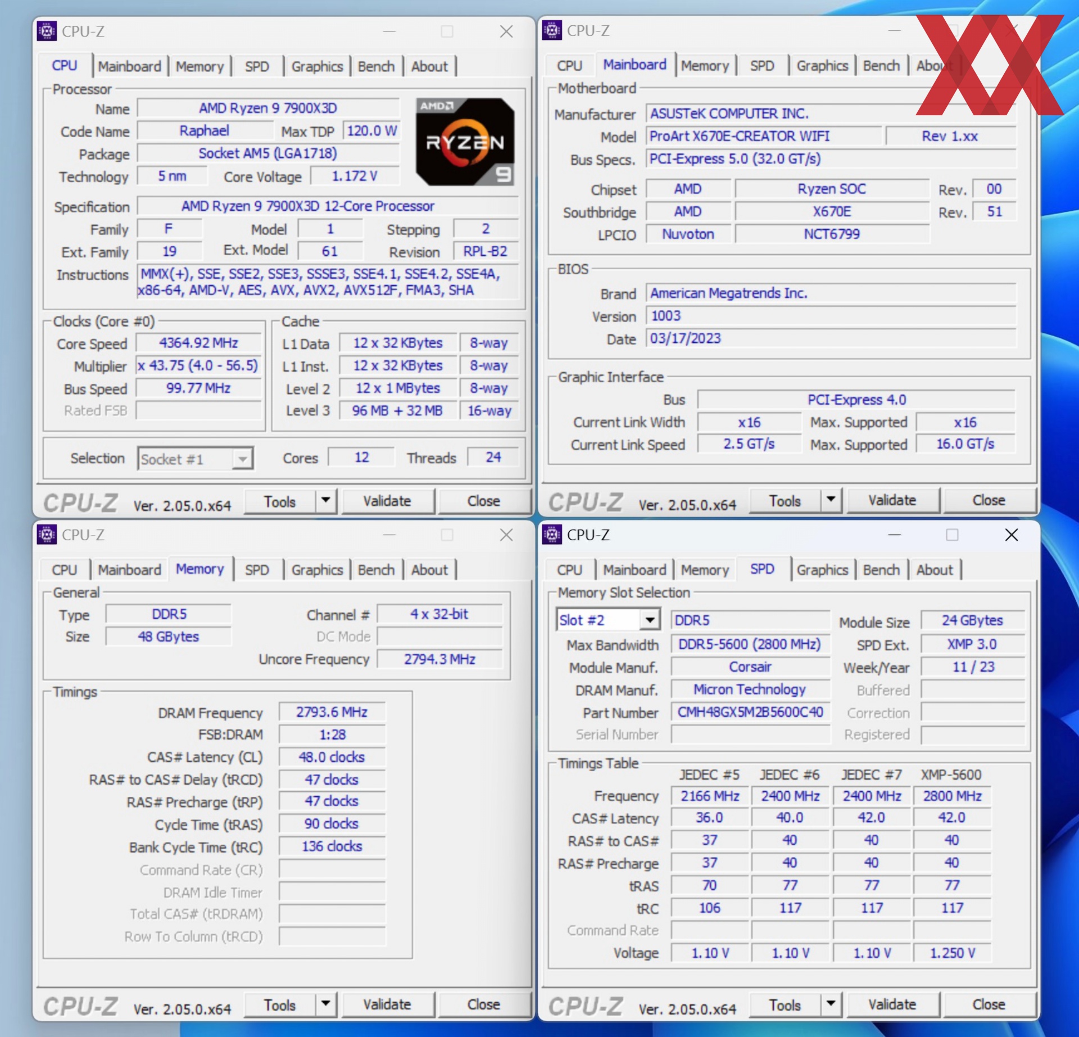Image resolution: width=1079 pixels, height=1037 pixels.
Task: Click the Uncore Frequency 2794.3 MHz value
Action: coord(439,659)
